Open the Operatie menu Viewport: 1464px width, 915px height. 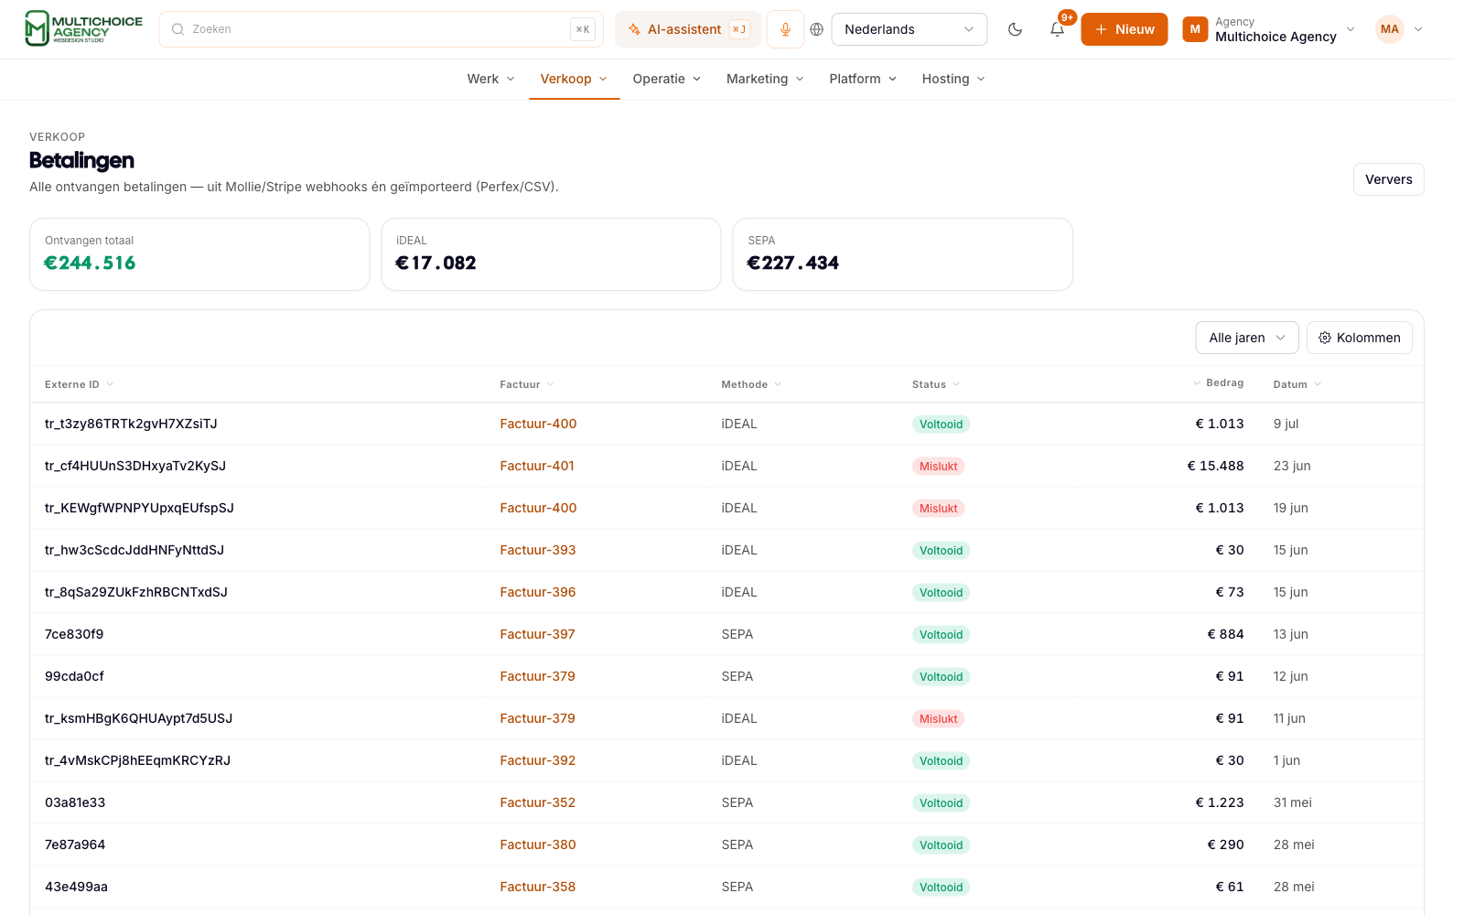[667, 79]
